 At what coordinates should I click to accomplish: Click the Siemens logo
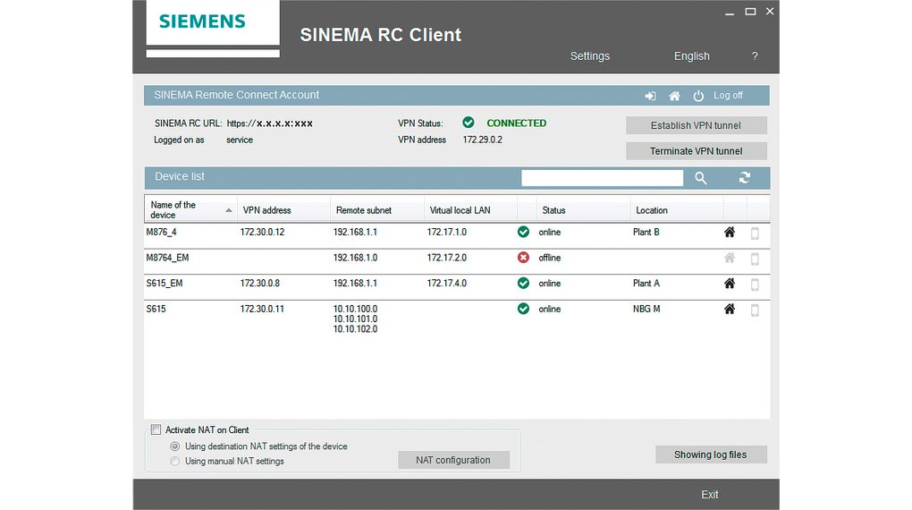click(x=202, y=21)
